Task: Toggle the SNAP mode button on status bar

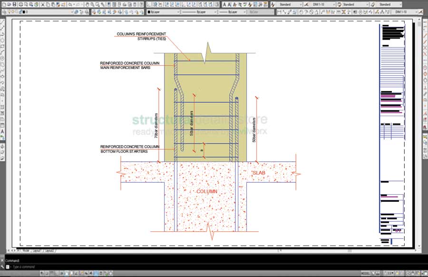Action: tap(41, 272)
